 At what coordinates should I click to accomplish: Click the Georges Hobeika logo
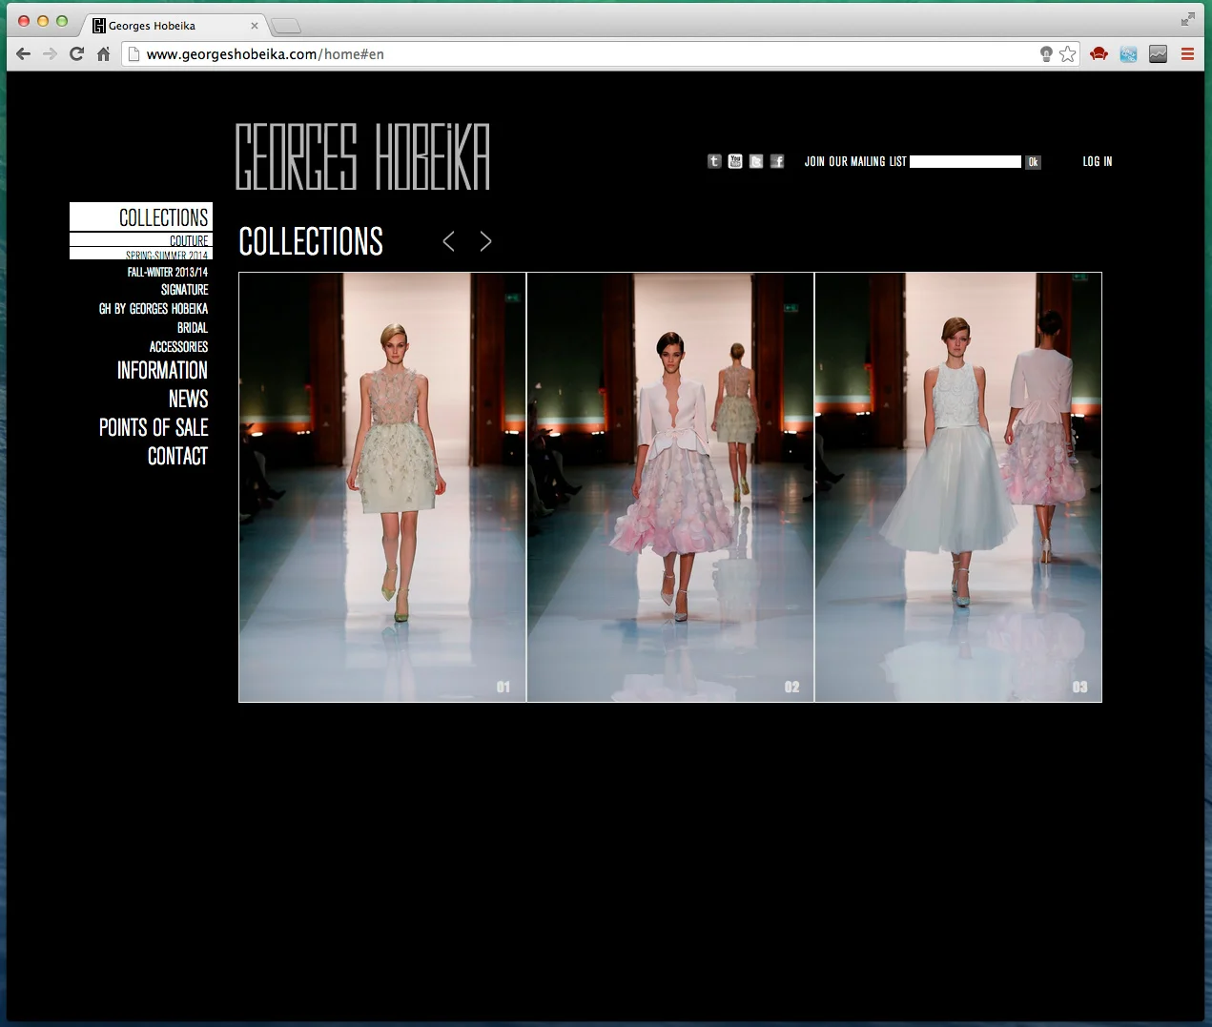click(x=362, y=156)
